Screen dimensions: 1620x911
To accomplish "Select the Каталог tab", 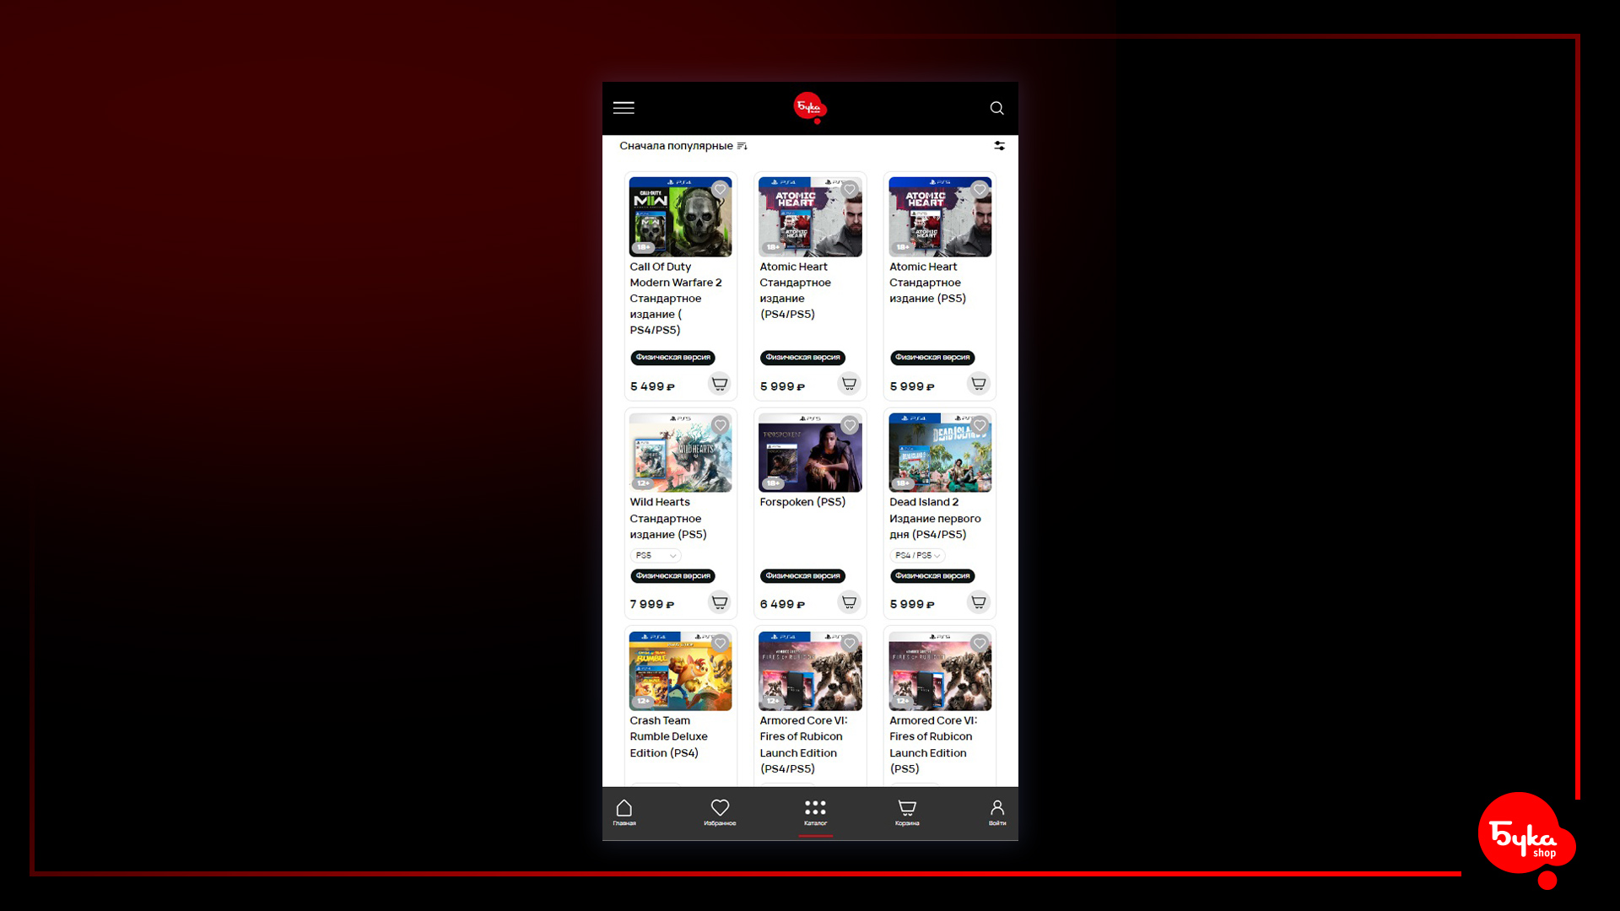I will click(x=815, y=813).
